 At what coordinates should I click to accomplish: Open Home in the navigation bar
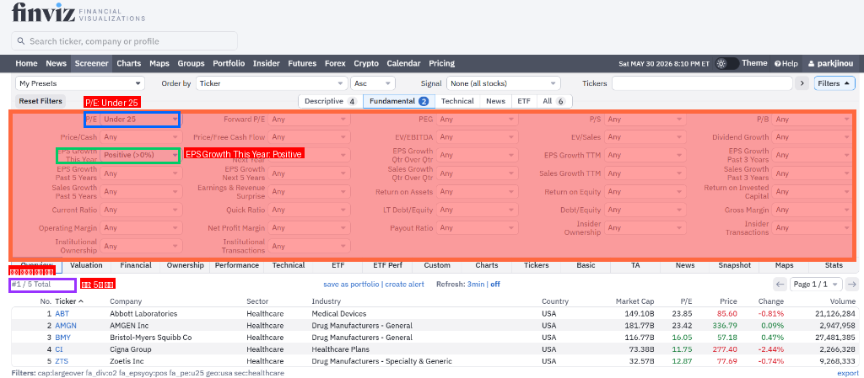[26, 63]
